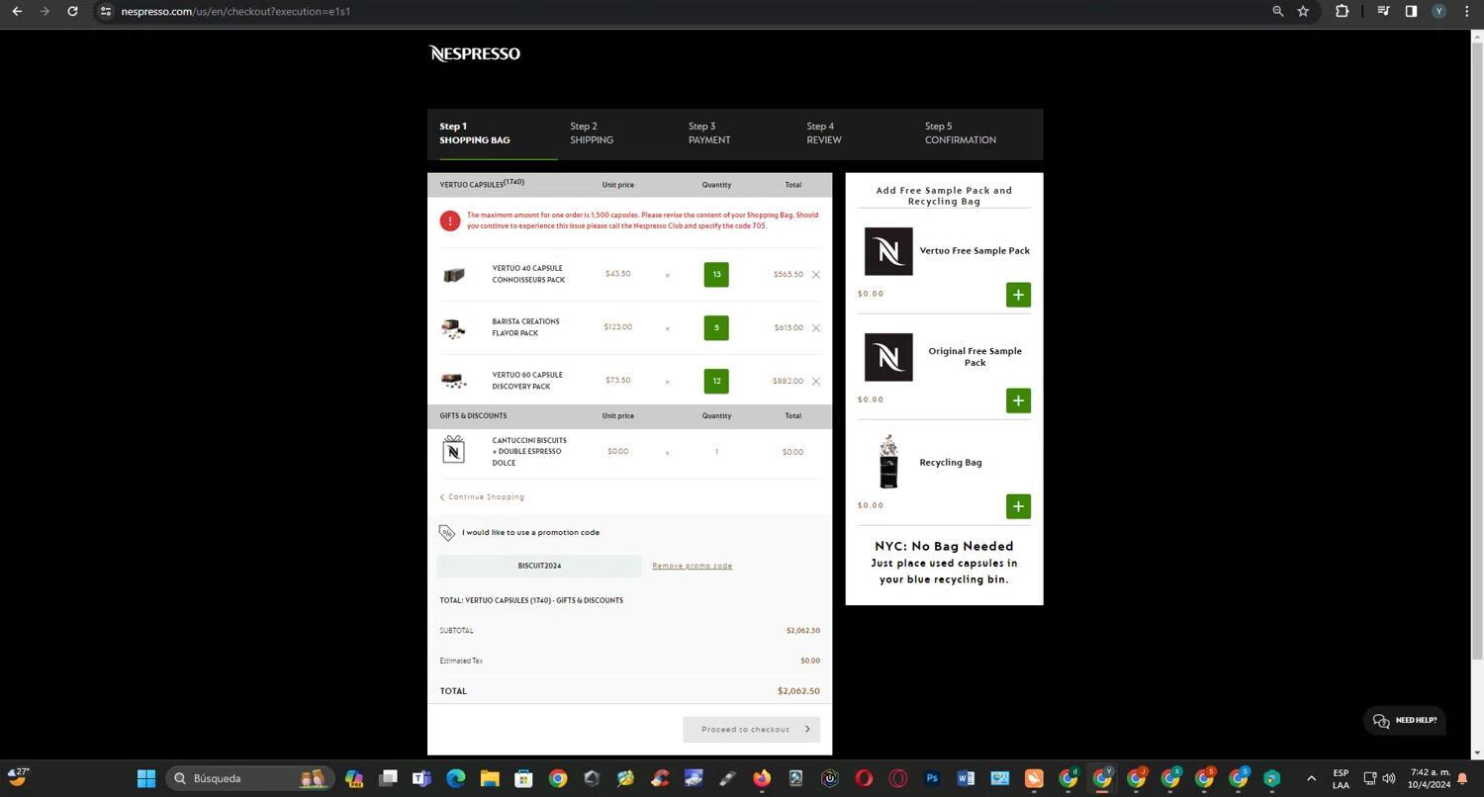Open the Chrome three-dot menu
Viewport: 1484px width, 797px height.
coord(1466,11)
